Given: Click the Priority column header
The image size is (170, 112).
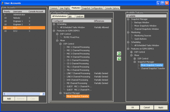Looking at the screenshot, I should [7, 12].
